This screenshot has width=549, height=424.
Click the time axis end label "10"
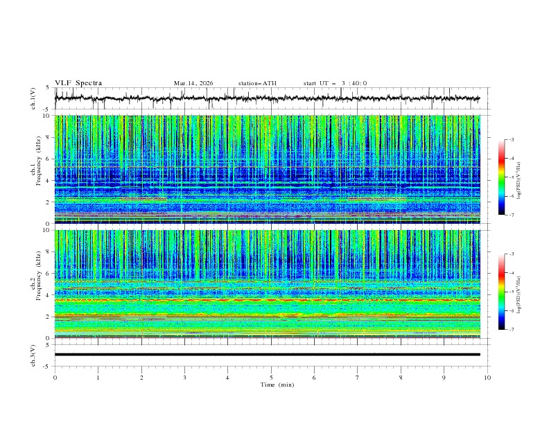[x=487, y=378]
